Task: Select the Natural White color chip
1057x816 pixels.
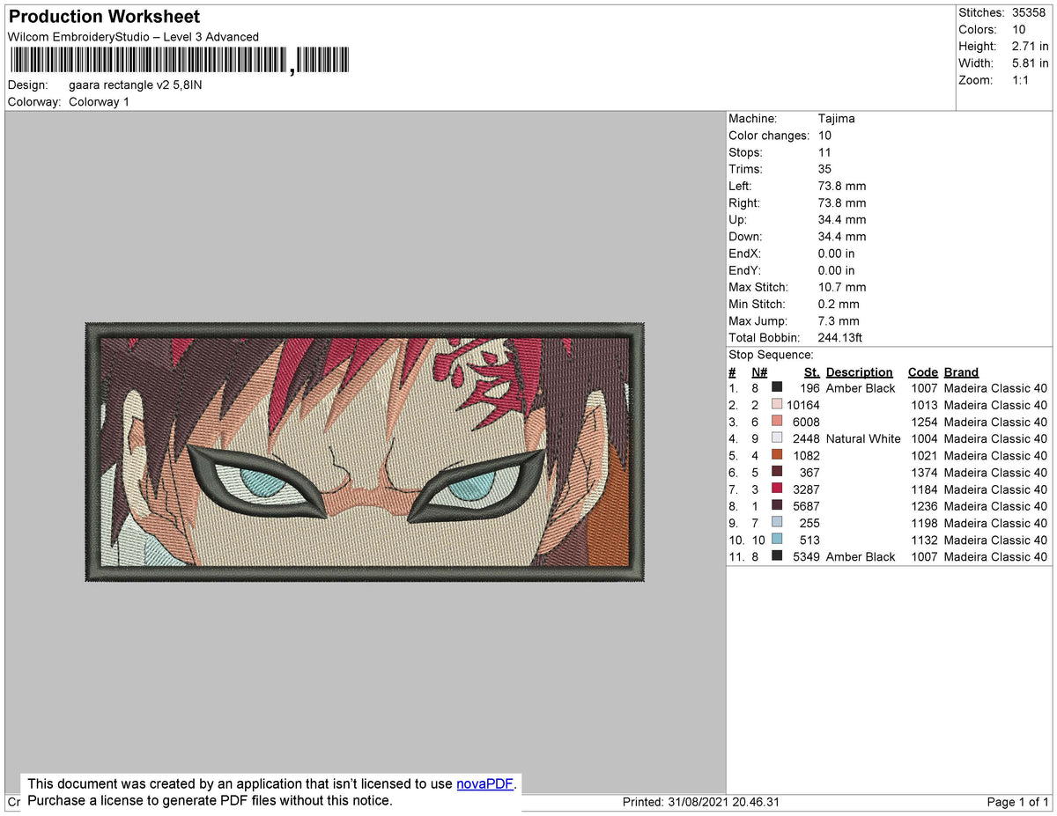Action: (779, 438)
